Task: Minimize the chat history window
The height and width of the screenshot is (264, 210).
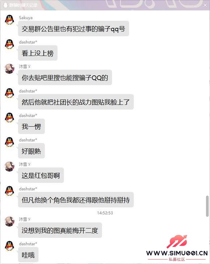Action: (x=195, y=5)
